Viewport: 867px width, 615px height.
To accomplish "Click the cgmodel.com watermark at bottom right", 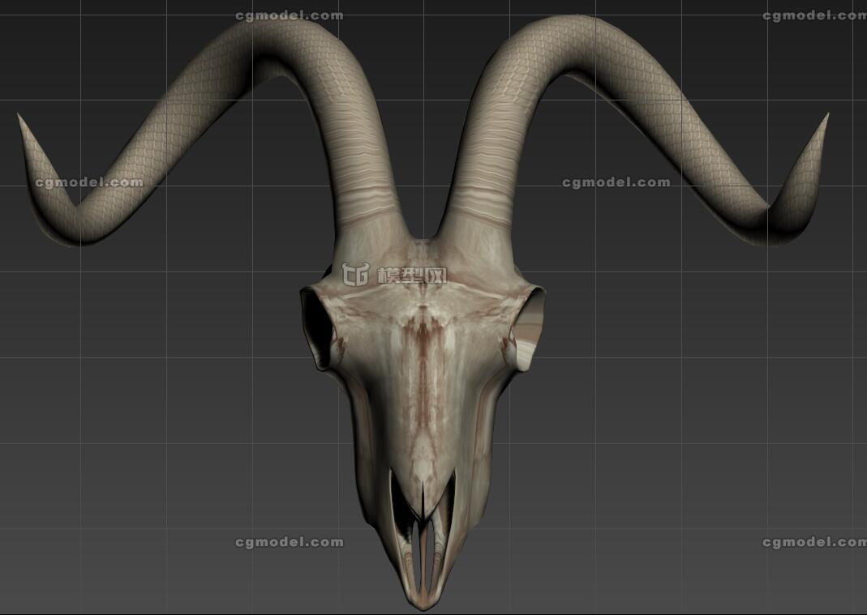I will pos(814,542).
